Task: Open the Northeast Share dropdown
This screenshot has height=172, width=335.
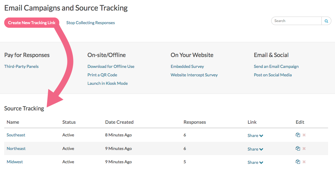Action: click(255, 149)
